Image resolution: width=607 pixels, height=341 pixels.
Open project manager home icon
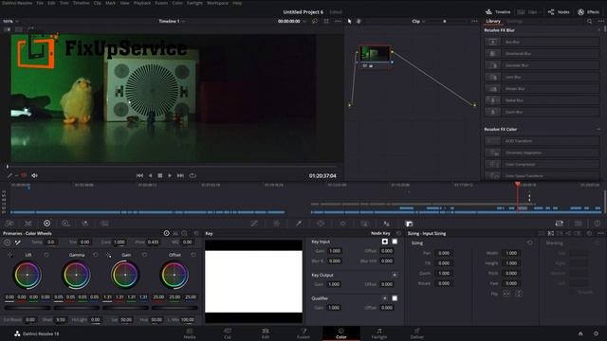(580, 333)
